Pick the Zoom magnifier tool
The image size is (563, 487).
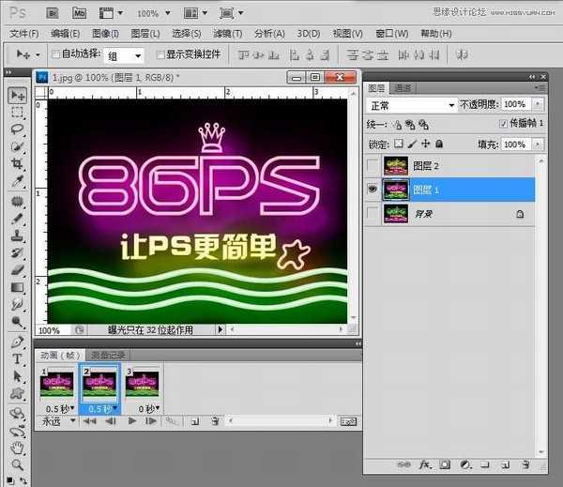(17, 464)
